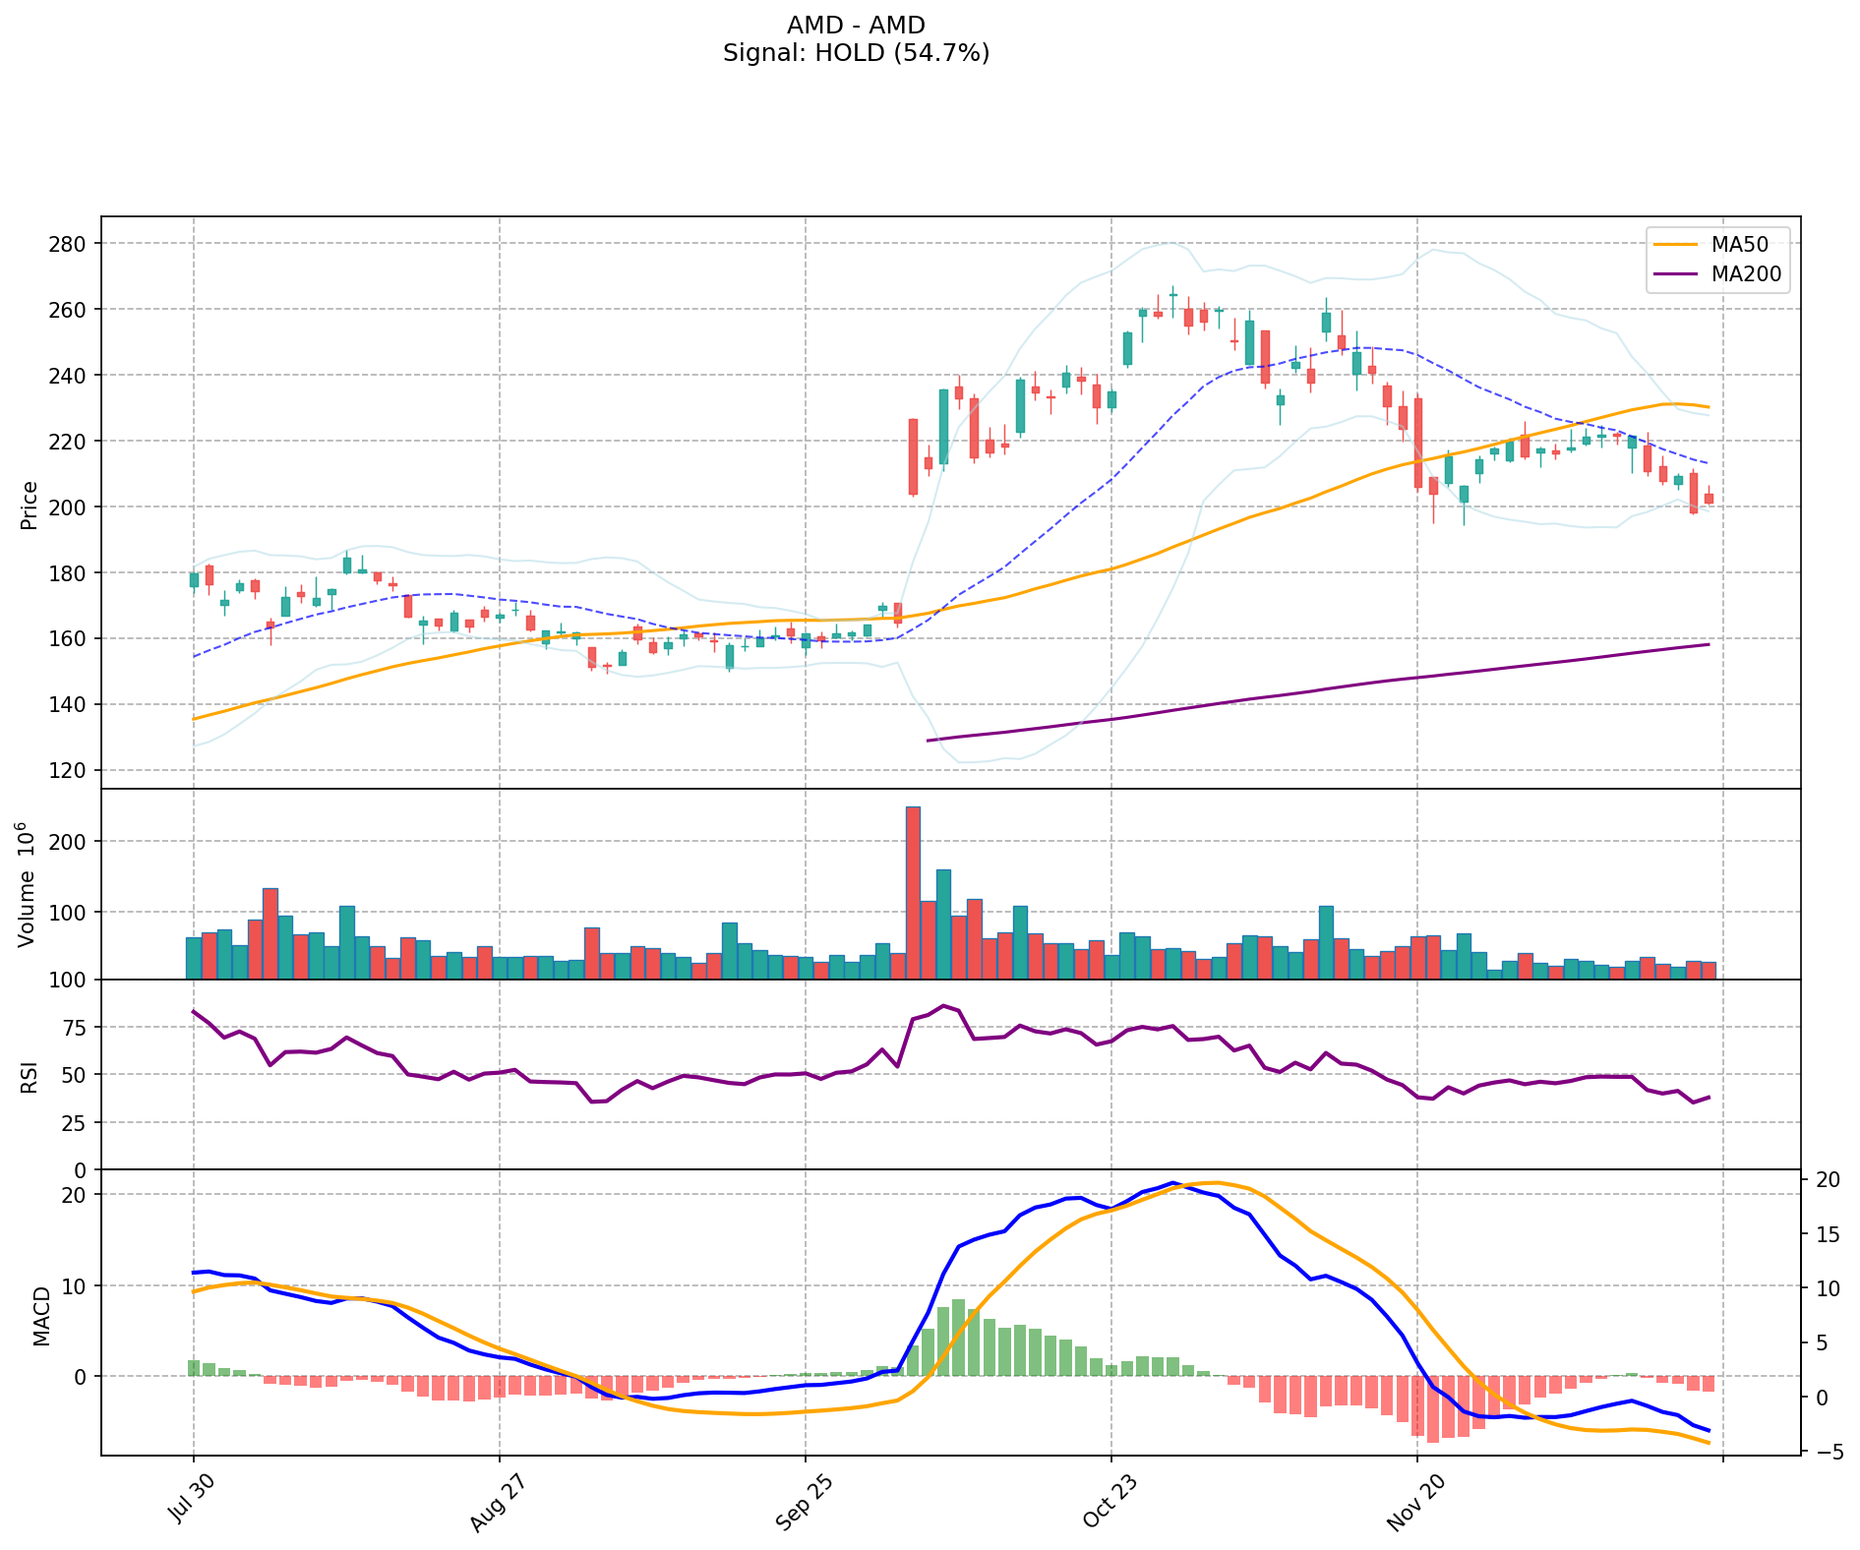
Task: Click the Volume axis label
Action: click(28, 884)
